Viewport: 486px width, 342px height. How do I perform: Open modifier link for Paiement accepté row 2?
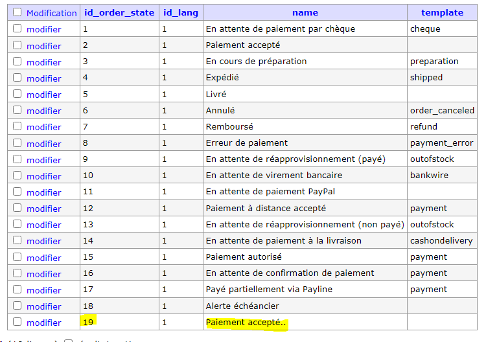43,46
